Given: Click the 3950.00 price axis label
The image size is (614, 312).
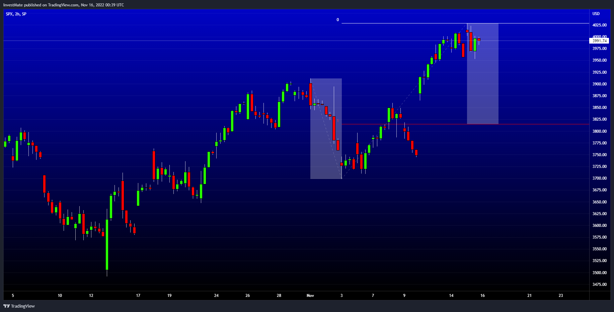Looking at the screenshot, I should [599, 60].
